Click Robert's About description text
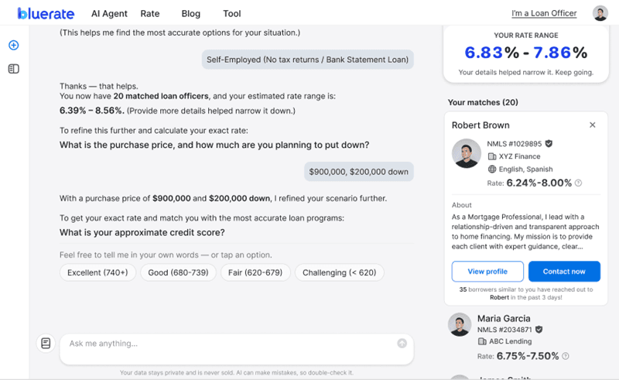Screen dimensions: 619x380 525,231
